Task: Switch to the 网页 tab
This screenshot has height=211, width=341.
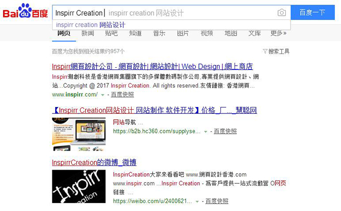Action: [x=63, y=33]
